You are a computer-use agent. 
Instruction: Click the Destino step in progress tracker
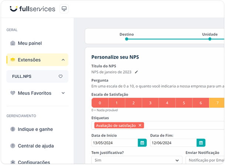click(126, 38)
